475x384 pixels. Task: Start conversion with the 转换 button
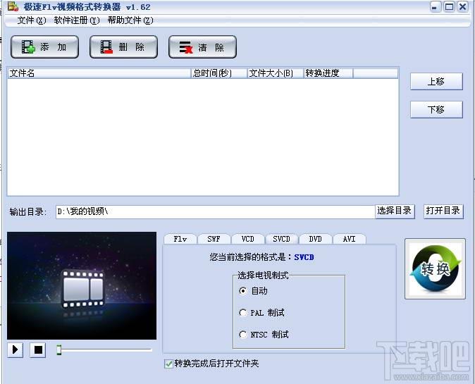pos(435,268)
